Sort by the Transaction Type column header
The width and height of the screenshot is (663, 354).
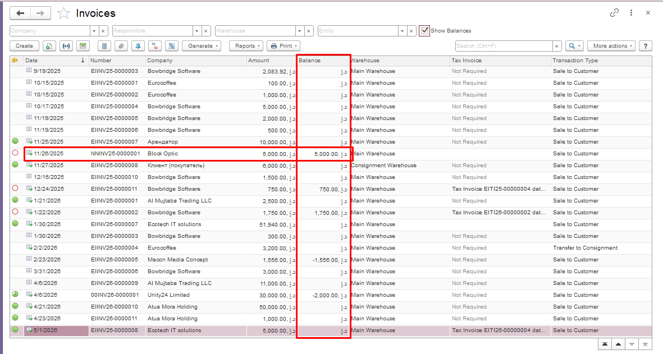[601, 61]
